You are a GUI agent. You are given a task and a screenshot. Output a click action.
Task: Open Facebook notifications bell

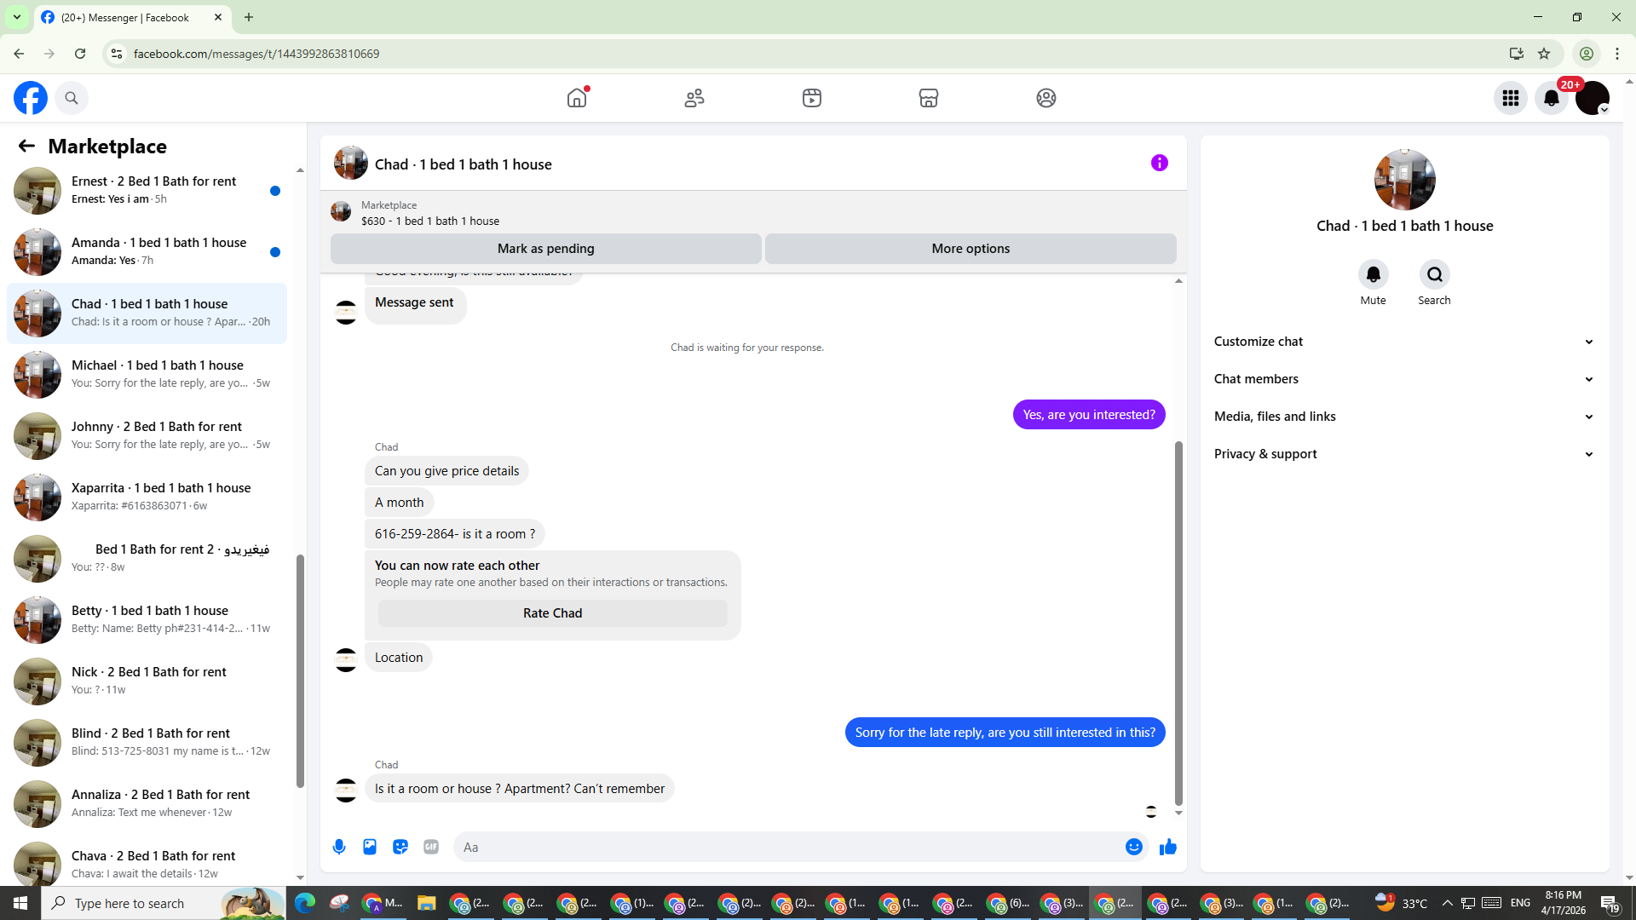click(x=1551, y=98)
